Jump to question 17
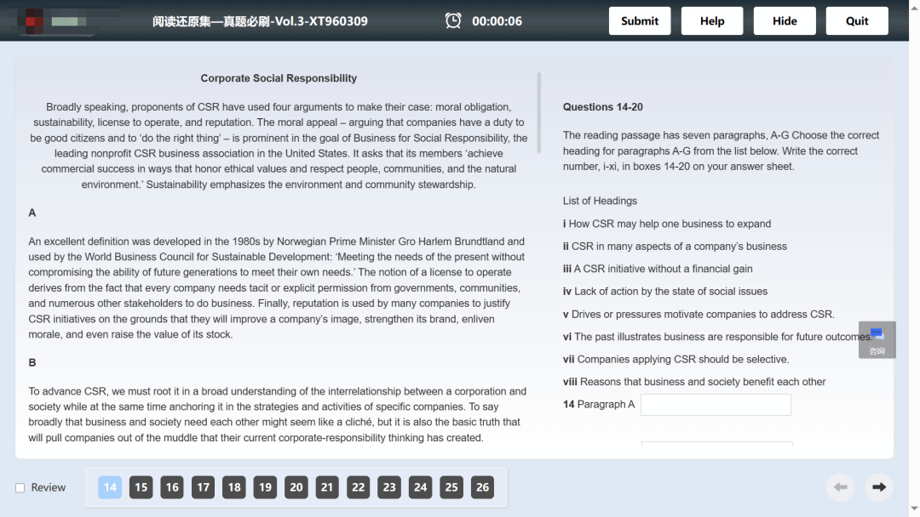This screenshot has width=920, height=517. 203,487
